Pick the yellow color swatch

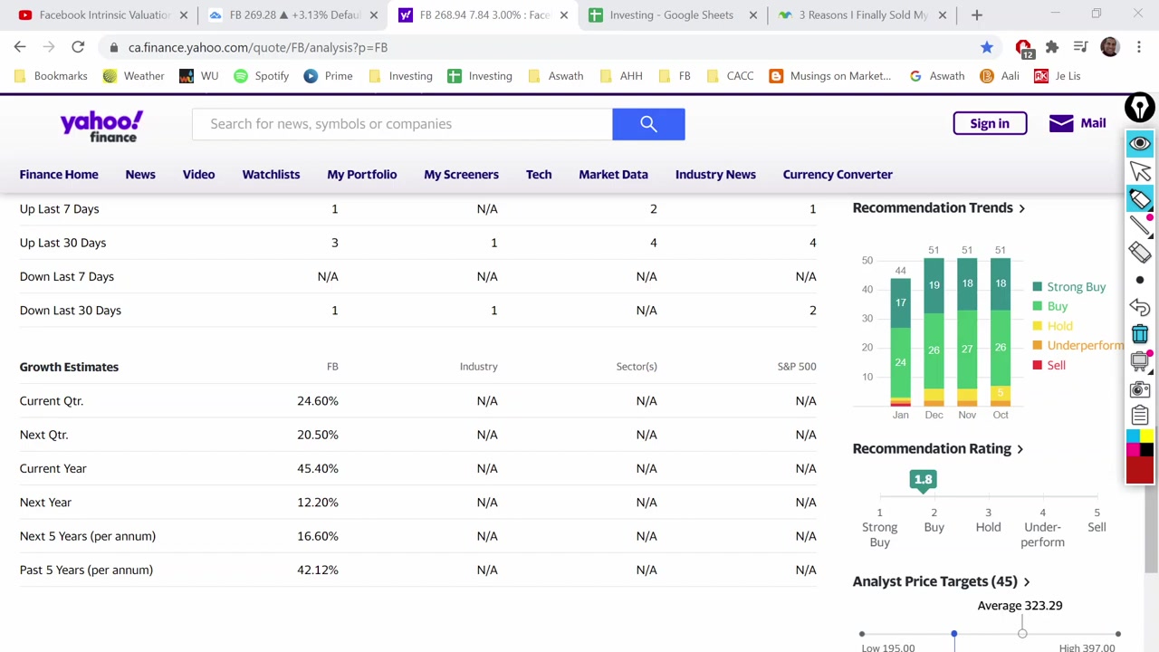click(x=1146, y=436)
